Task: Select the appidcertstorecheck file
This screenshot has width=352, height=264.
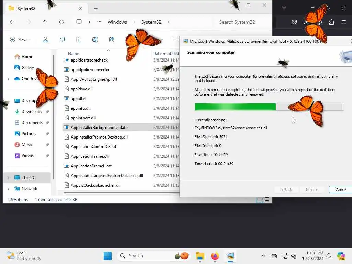Action: (89, 60)
